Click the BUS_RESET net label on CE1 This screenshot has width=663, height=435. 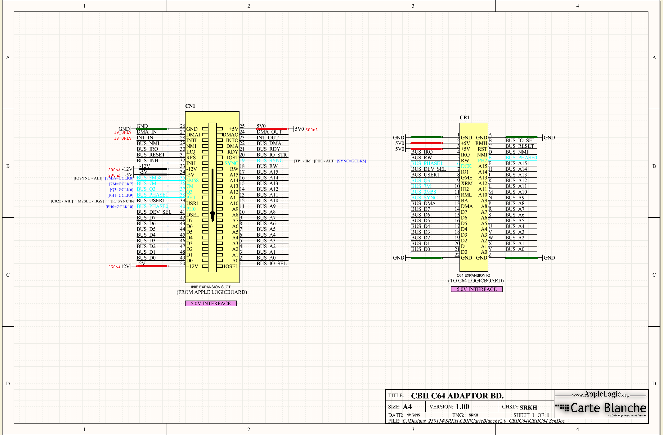(520, 146)
